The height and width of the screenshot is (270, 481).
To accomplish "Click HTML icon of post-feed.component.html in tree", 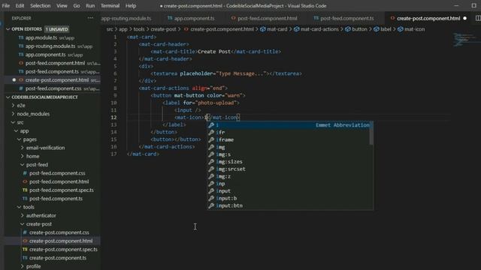I will [25, 181].
